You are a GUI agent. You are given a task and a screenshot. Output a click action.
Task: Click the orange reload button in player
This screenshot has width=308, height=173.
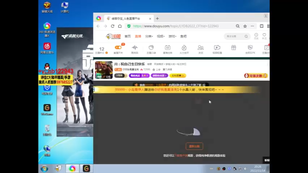click(194, 146)
